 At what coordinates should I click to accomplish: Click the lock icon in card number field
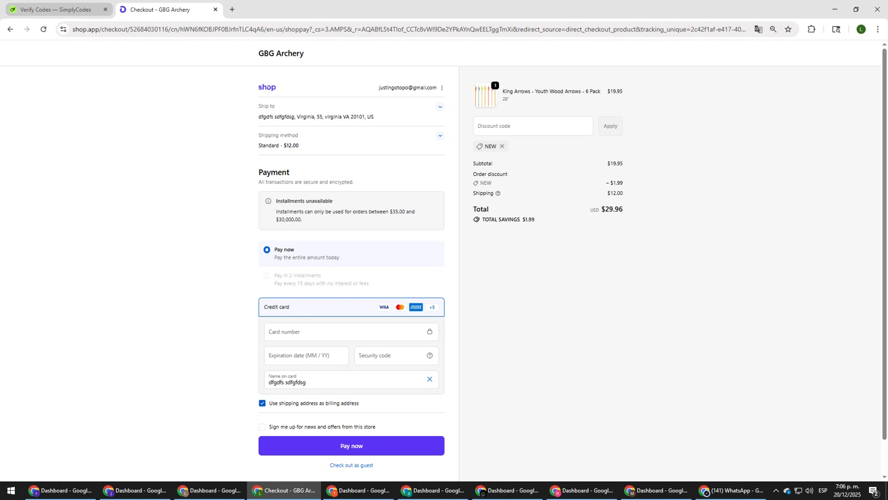coord(430,332)
